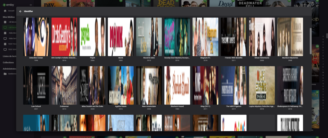Click the Emby logo
This screenshot has width=328, height=138.
point(8,5)
